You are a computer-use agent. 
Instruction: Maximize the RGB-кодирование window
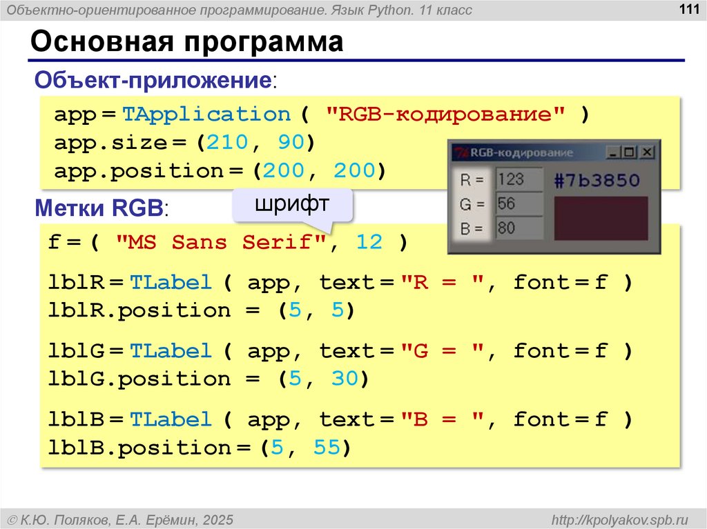tap(628, 152)
